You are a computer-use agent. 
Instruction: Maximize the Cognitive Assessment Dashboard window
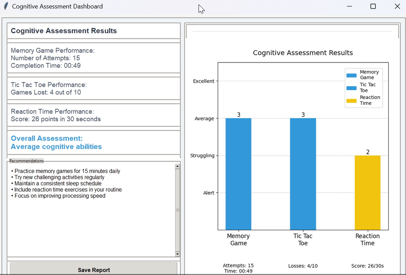373,6
